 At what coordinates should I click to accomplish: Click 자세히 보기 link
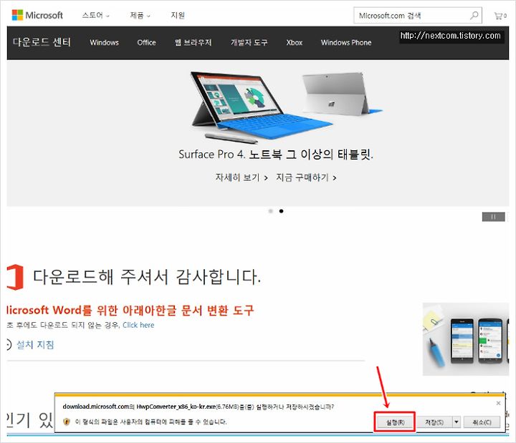click(242, 177)
